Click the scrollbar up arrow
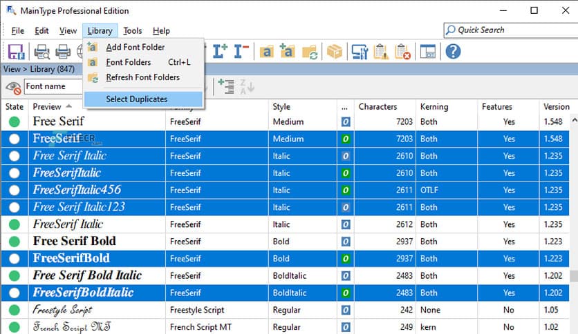The height and width of the screenshot is (334, 578). point(574,120)
